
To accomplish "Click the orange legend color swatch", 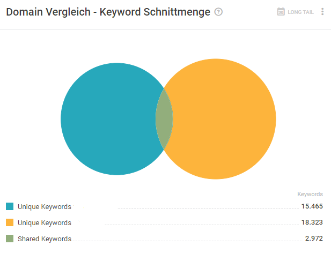I will (10, 222).
